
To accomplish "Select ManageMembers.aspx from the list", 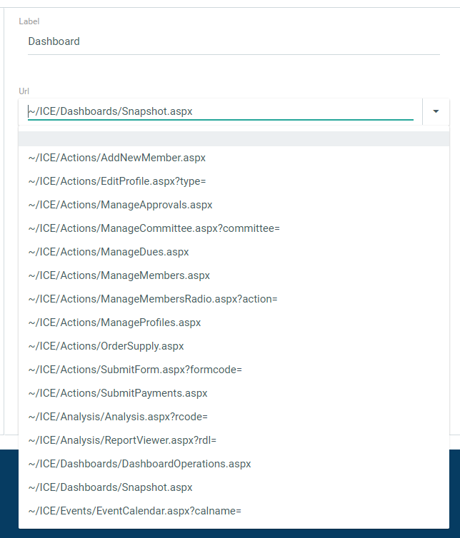I will (119, 275).
